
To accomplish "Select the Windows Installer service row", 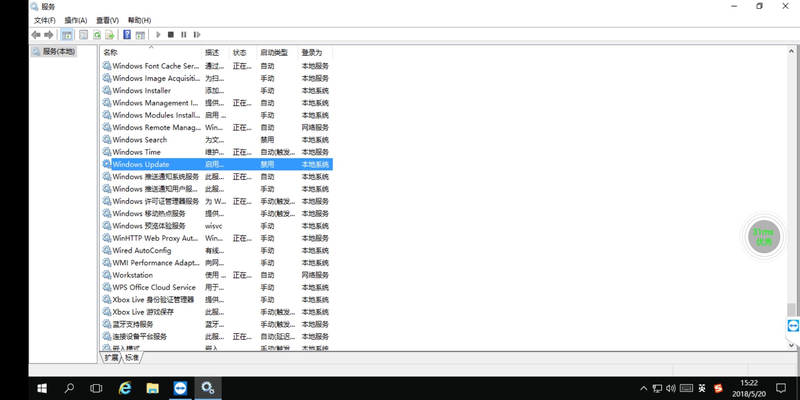I will [x=217, y=90].
